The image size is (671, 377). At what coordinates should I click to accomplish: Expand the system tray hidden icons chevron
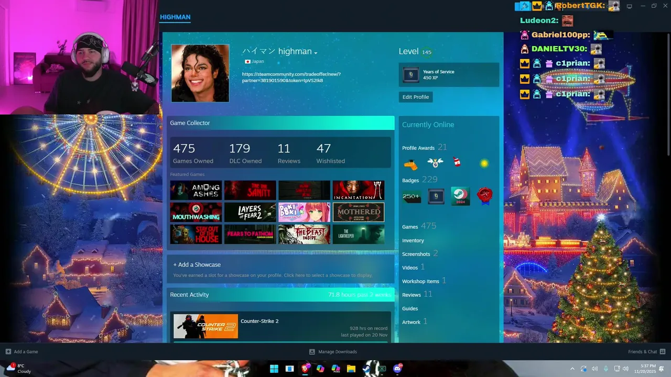(572, 369)
